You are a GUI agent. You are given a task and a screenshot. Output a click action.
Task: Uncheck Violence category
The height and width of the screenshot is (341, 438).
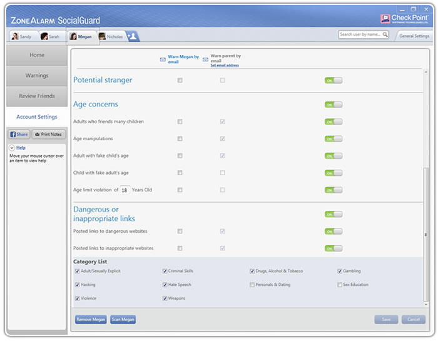78,298
